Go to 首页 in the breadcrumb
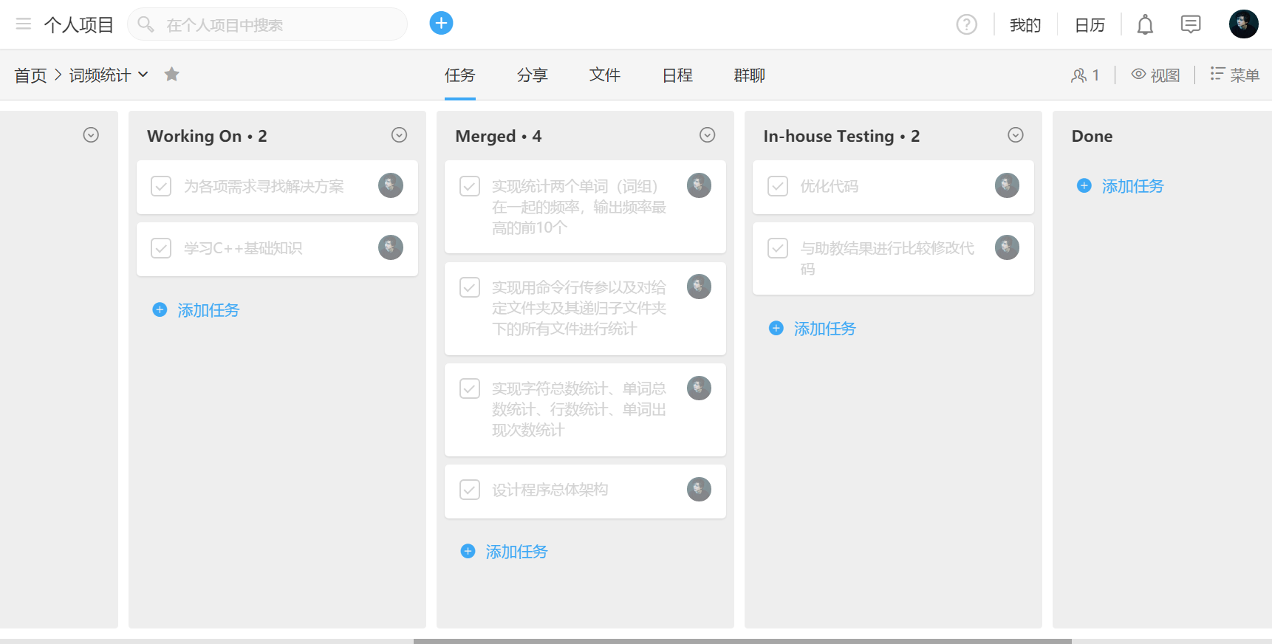The height and width of the screenshot is (644, 1272). click(x=30, y=75)
